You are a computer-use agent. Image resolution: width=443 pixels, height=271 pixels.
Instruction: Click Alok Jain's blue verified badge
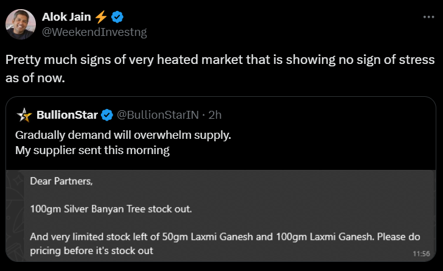(117, 17)
